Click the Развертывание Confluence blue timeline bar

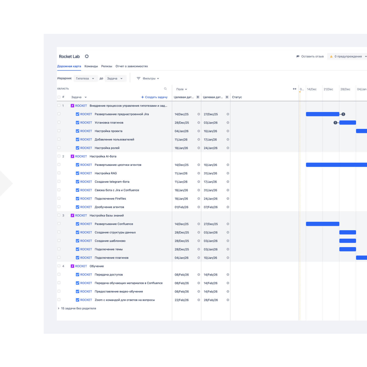point(322,224)
